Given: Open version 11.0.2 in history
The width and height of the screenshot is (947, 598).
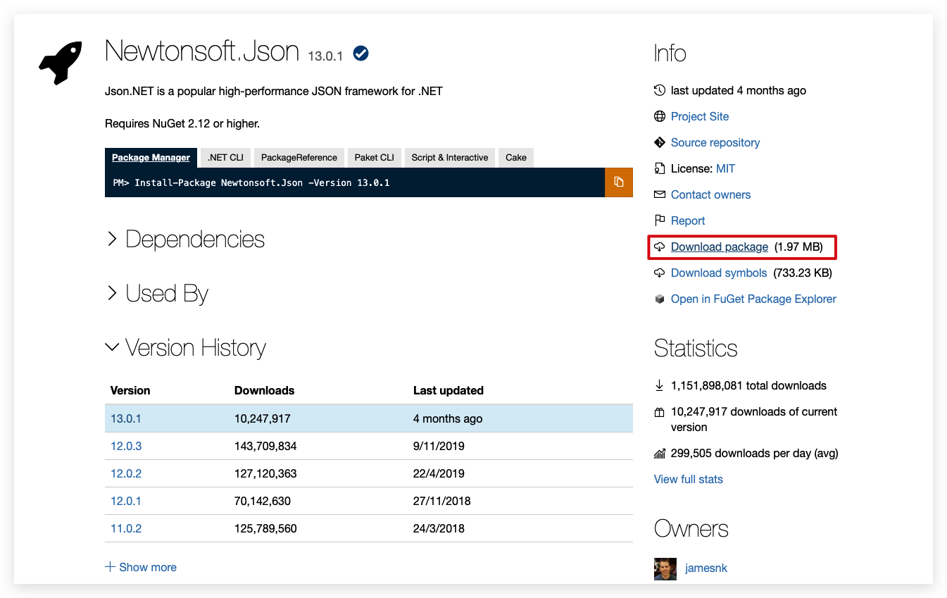Looking at the screenshot, I should [x=126, y=528].
